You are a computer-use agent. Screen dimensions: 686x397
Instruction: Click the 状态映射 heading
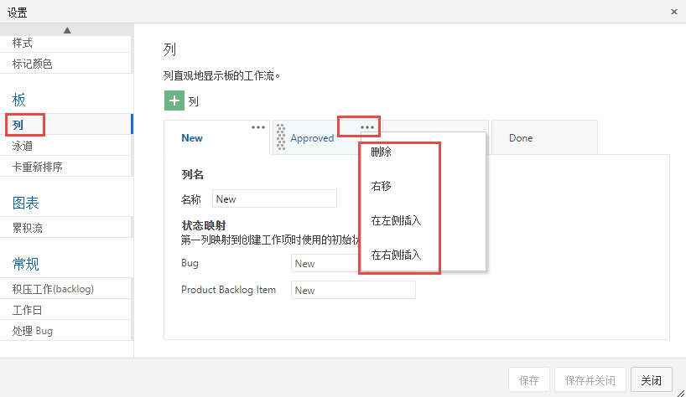(x=204, y=225)
